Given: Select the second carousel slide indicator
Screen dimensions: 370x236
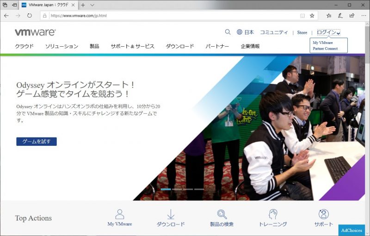Looking at the screenshot, I should 177,189.
